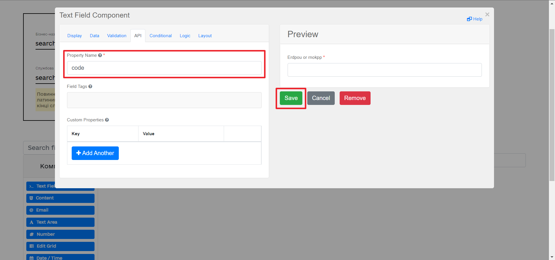555x260 pixels.
Task: Click the Search fields box in background
Action: (39, 148)
